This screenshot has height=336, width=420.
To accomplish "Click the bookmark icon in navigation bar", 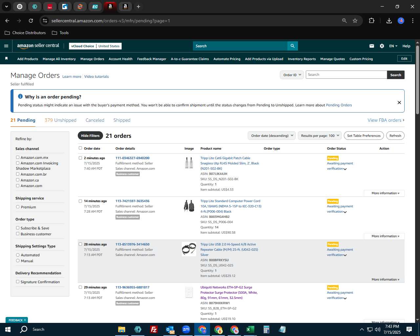I will 6,59.
